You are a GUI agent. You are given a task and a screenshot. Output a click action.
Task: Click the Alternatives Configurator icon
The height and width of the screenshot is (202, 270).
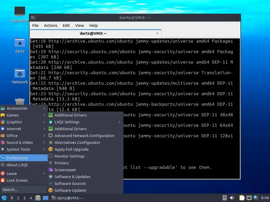click(x=50, y=142)
